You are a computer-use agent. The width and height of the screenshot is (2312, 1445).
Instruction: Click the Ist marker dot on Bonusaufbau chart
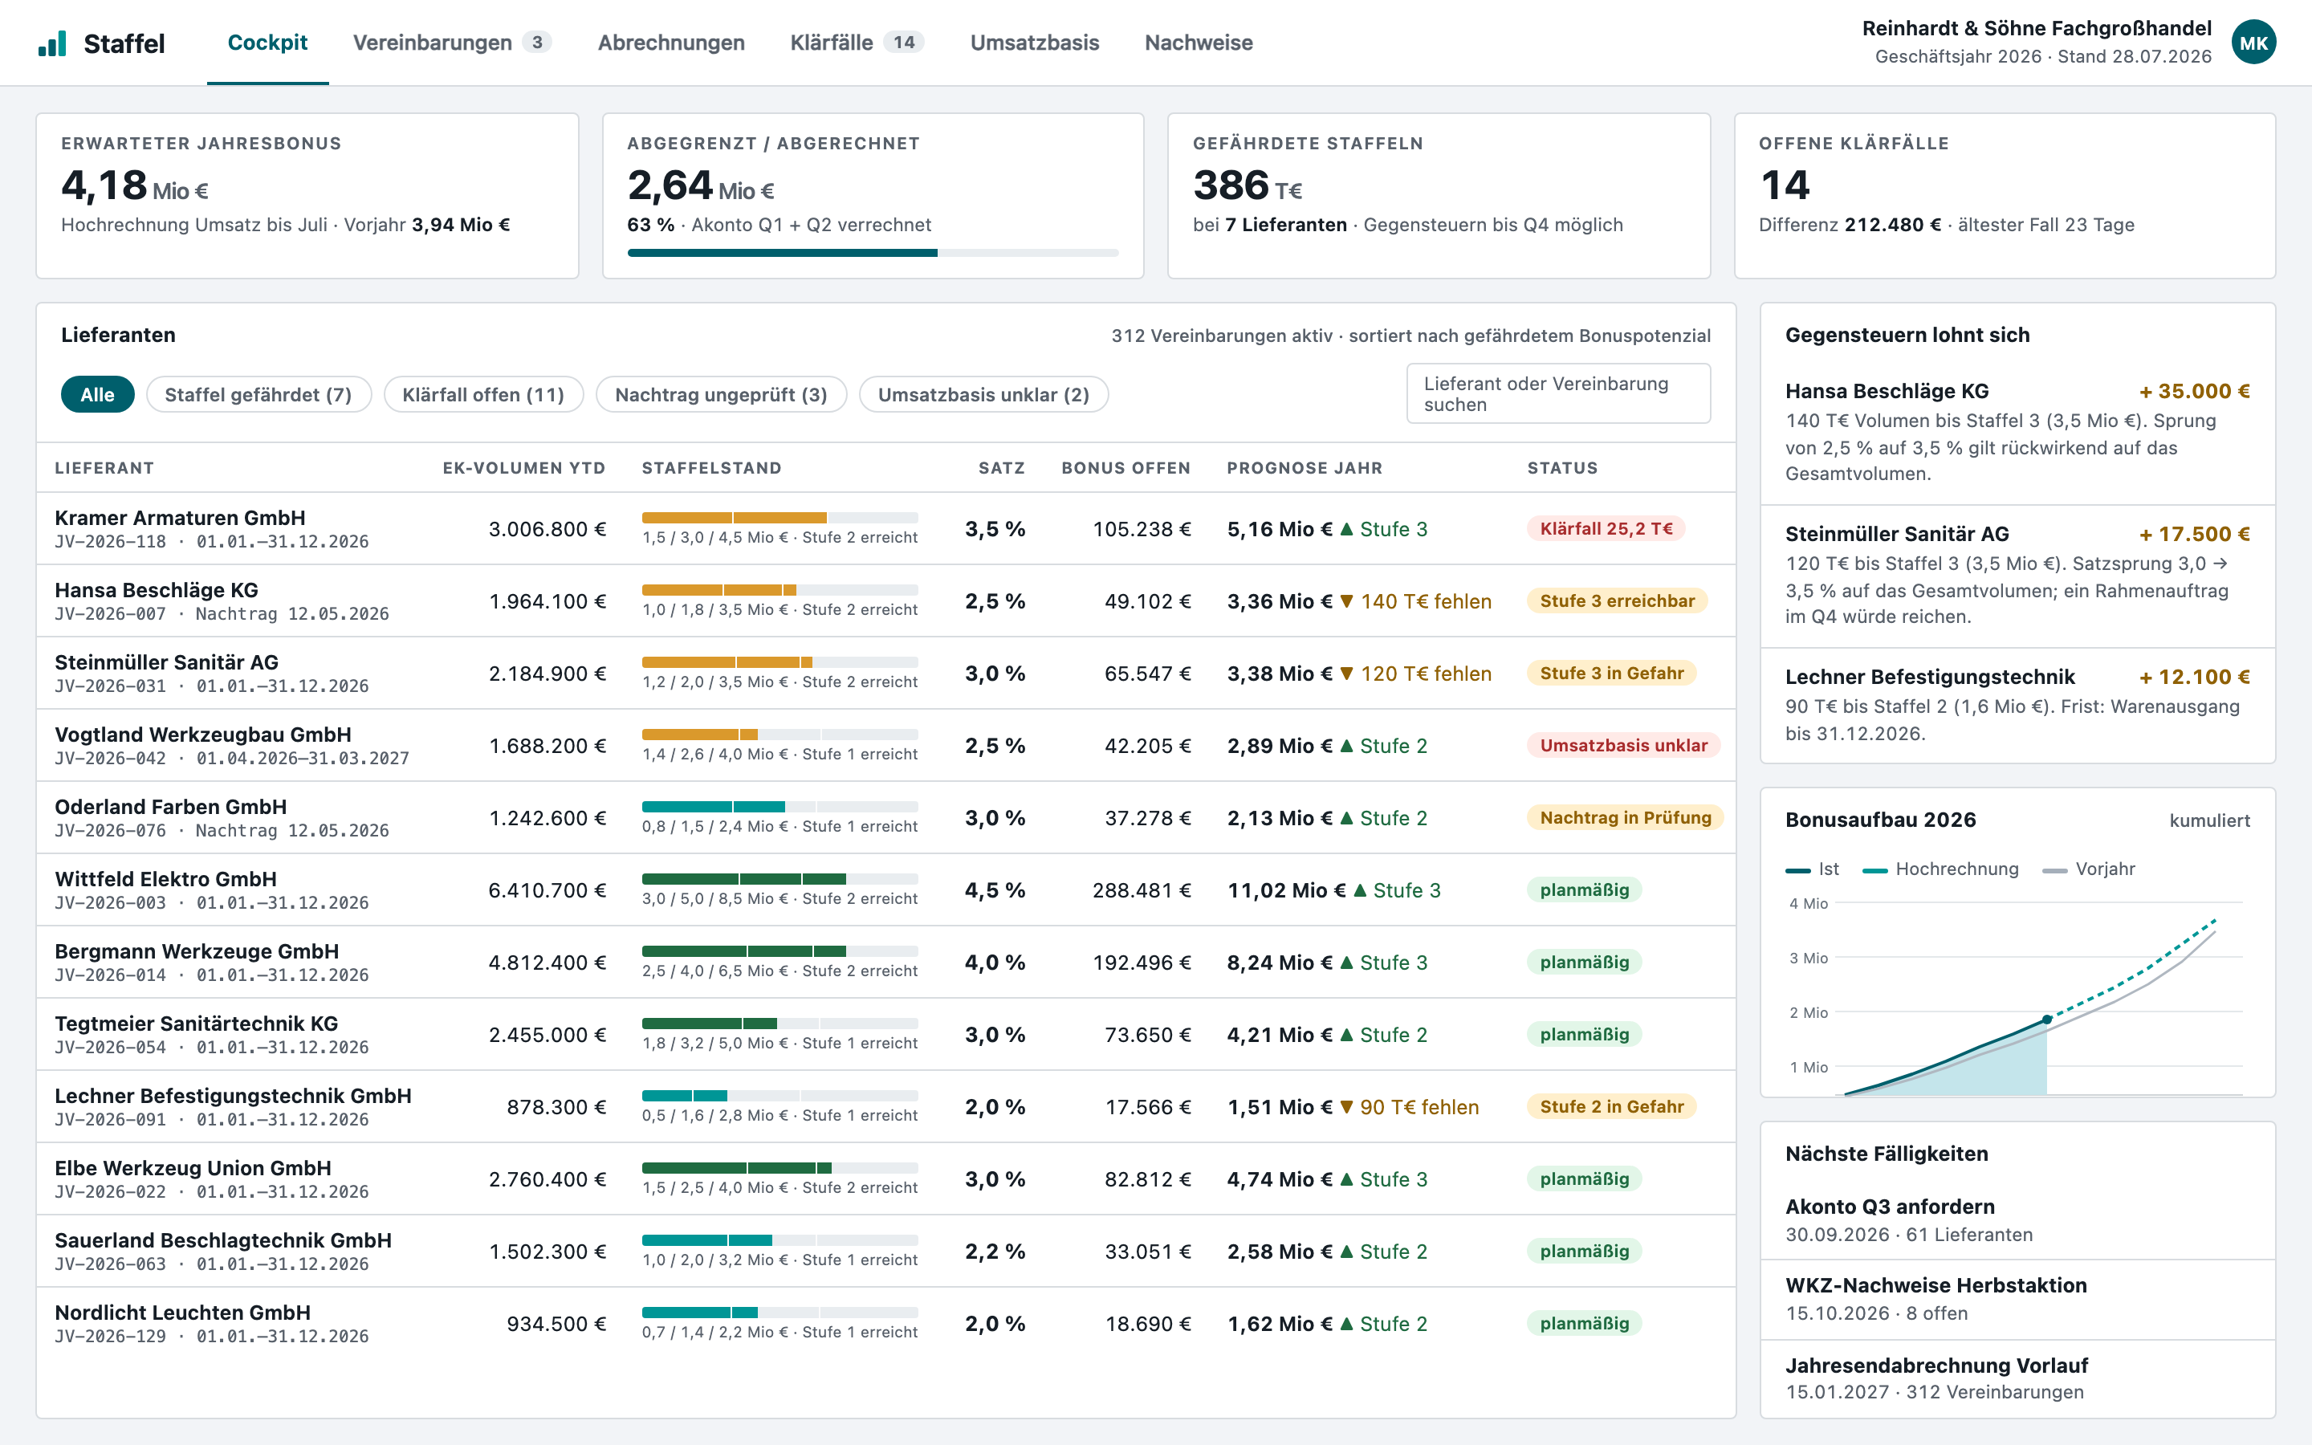click(x=2046, y=1020)
